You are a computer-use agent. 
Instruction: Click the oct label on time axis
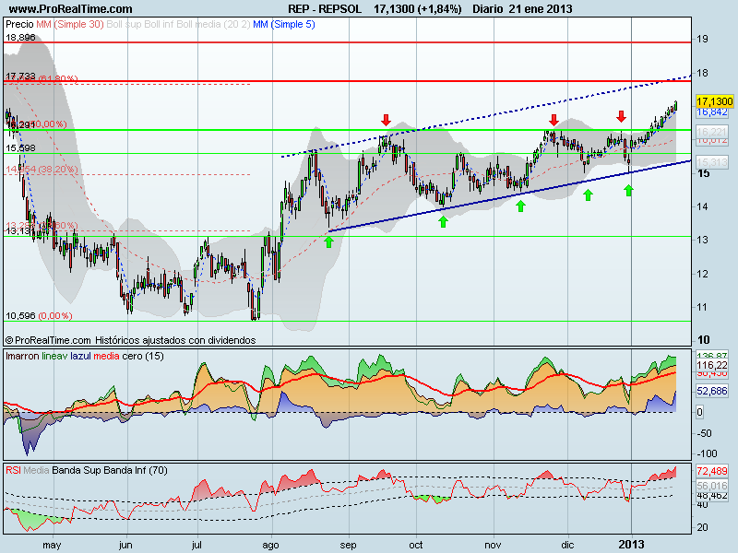click(416, 545)
